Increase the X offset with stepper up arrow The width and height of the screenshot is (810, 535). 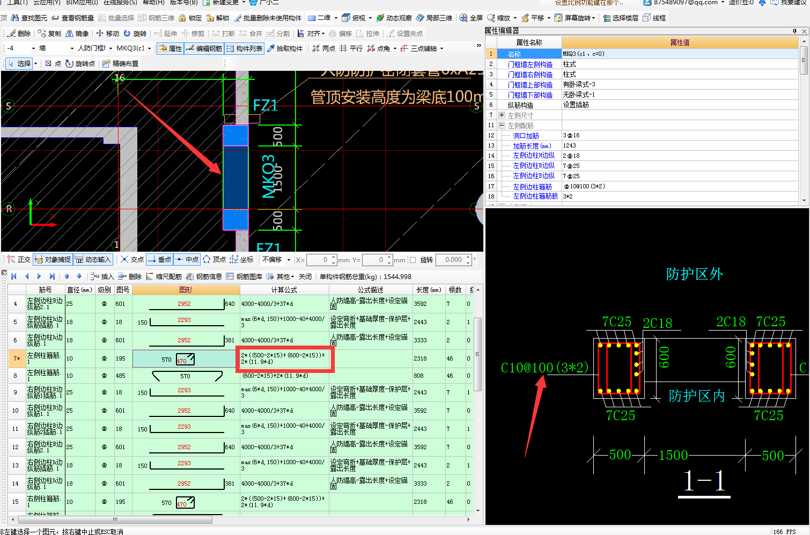coord(334,257)
